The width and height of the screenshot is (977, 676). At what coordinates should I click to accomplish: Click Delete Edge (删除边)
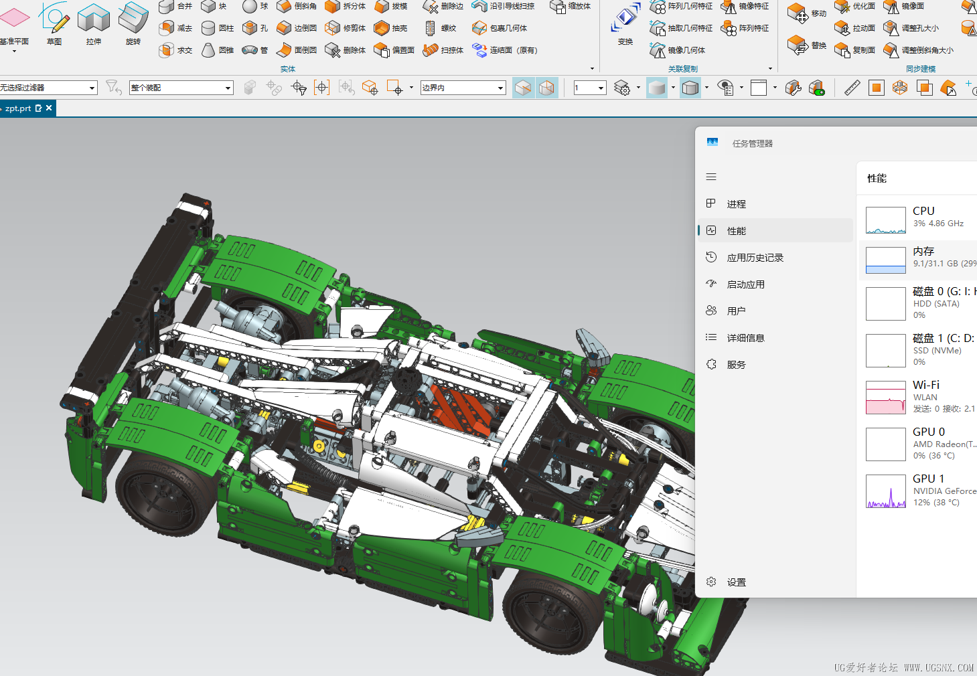(443, 6)
